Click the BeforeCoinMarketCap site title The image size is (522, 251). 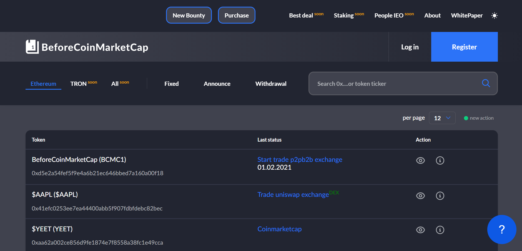click(x=95, y=47)
